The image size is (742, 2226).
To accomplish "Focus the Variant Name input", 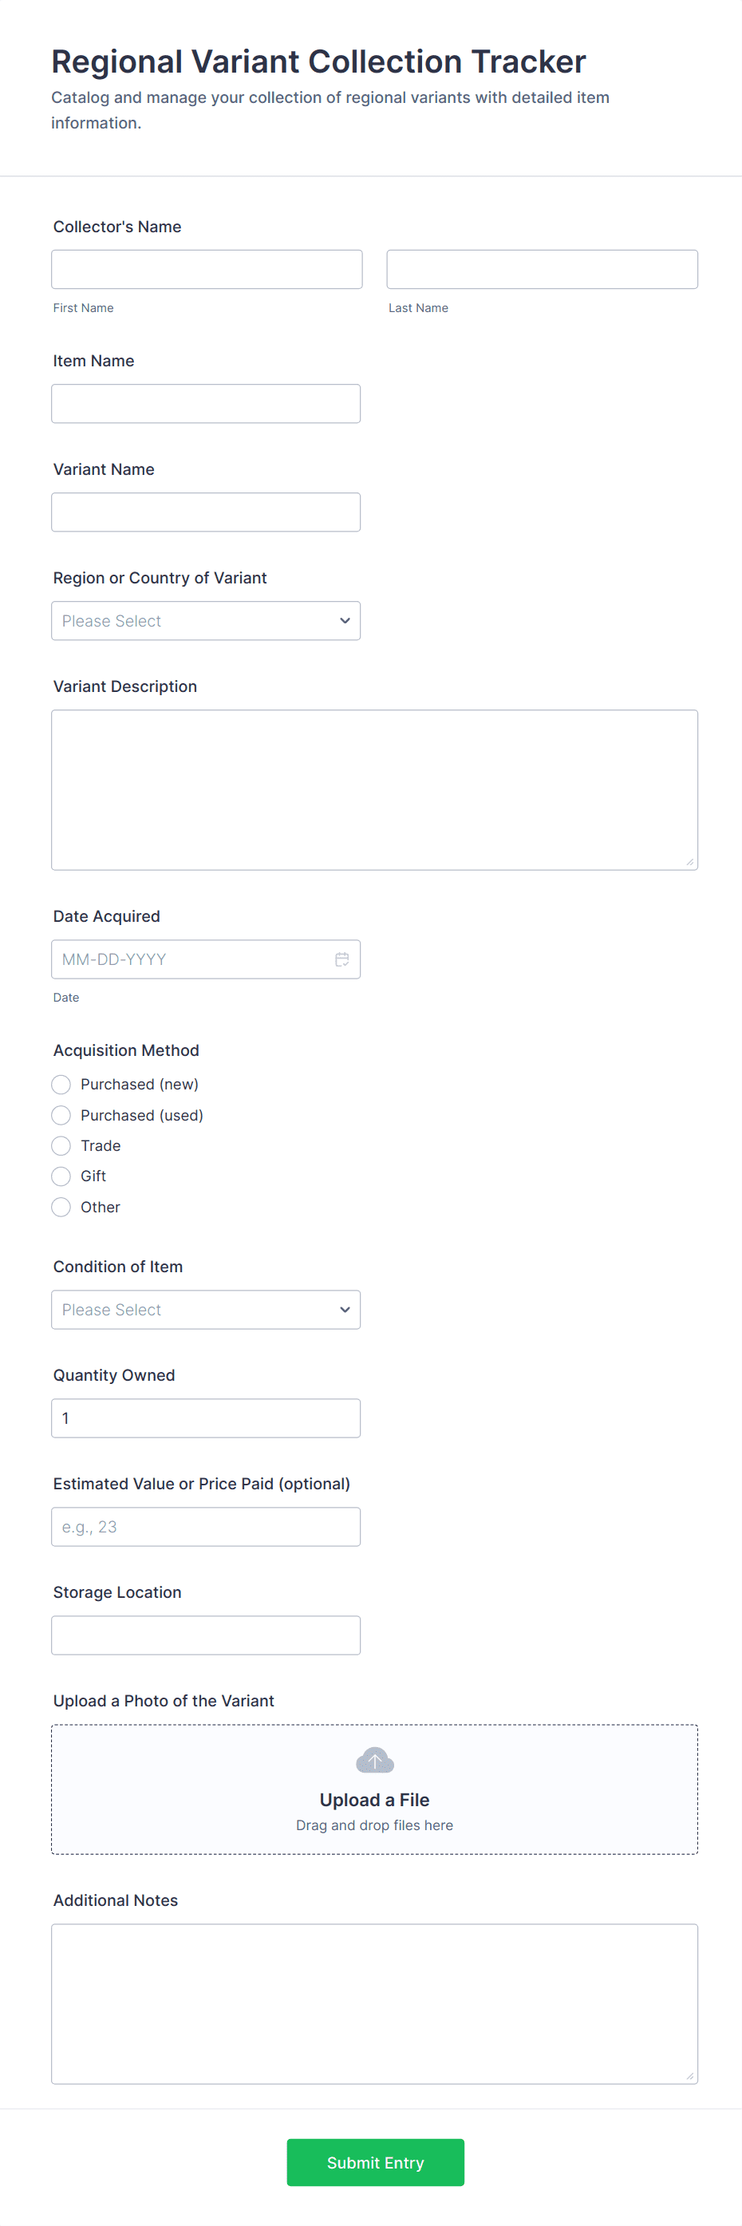I will click(206, 512).
